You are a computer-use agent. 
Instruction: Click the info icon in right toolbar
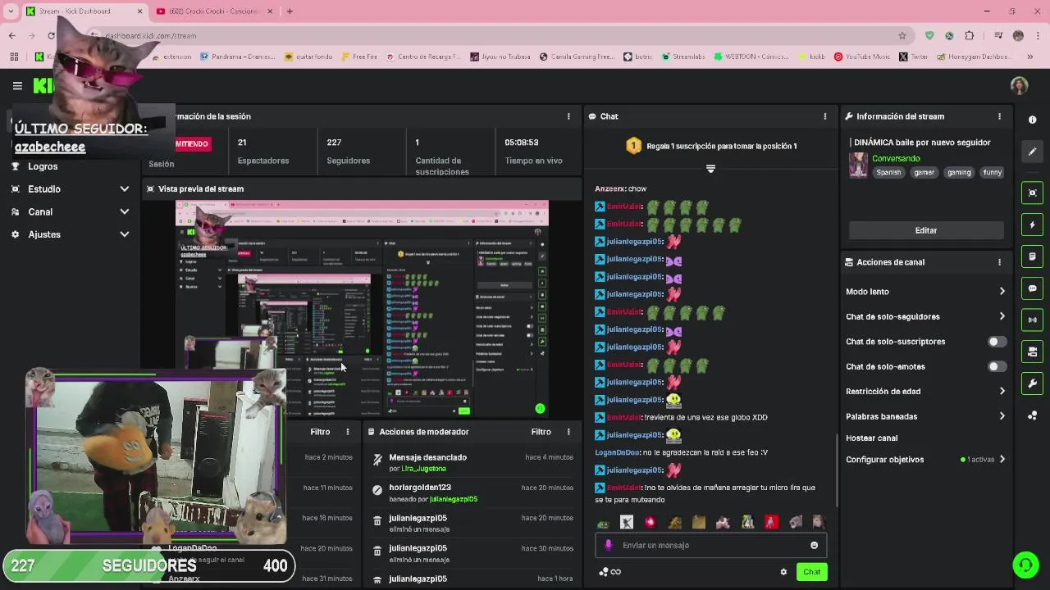[1032, 120]
